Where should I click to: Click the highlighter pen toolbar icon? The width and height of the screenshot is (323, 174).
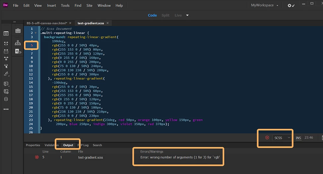point(6,74)
